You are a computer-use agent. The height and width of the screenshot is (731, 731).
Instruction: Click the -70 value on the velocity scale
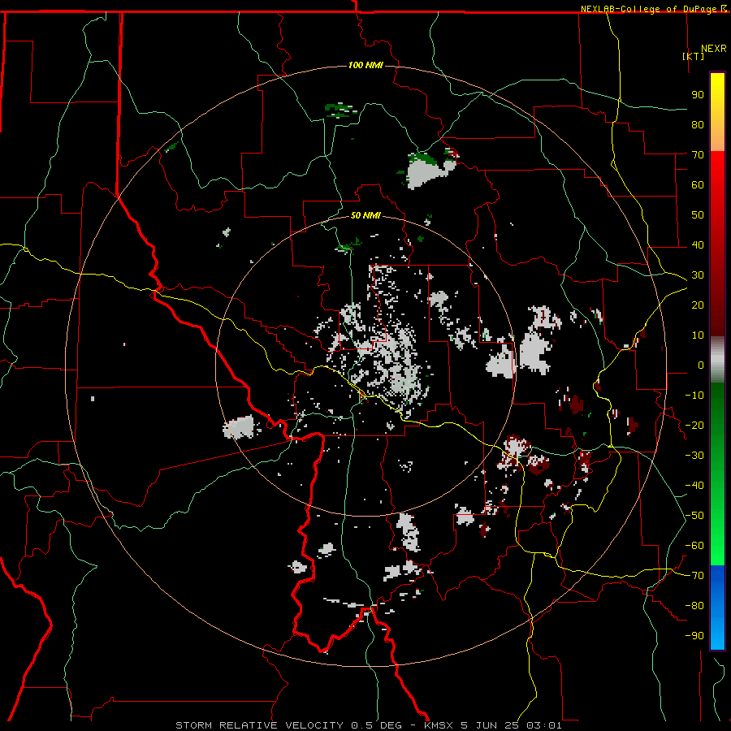(x=694, y=576)
